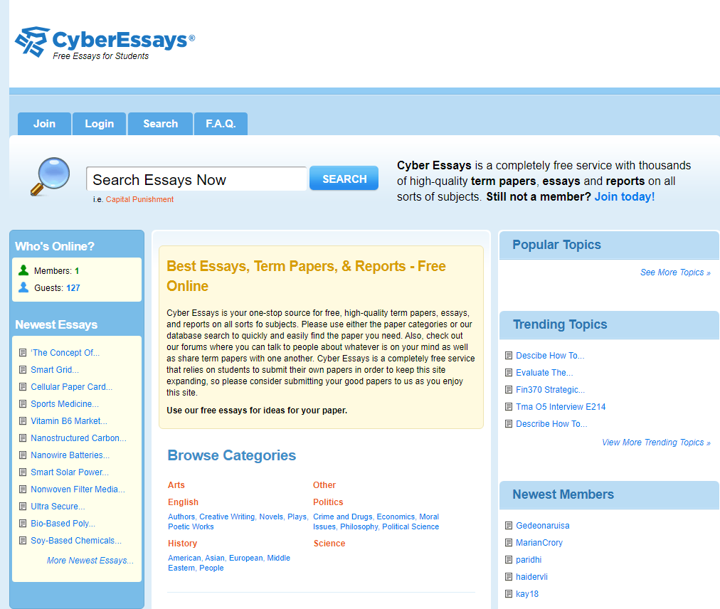Click the magnifying glass search icon

[x=50, y=176]
